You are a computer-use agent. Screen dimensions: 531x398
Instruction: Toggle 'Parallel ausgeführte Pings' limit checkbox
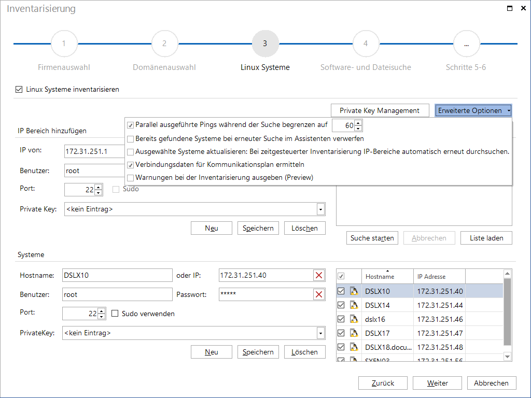(130, 125)
